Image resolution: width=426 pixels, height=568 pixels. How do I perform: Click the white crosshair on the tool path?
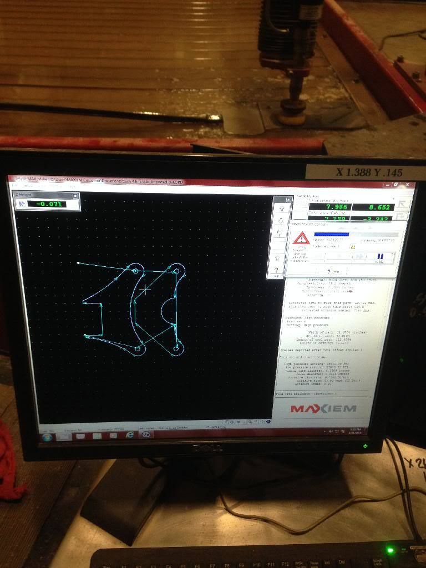point(145,289)
